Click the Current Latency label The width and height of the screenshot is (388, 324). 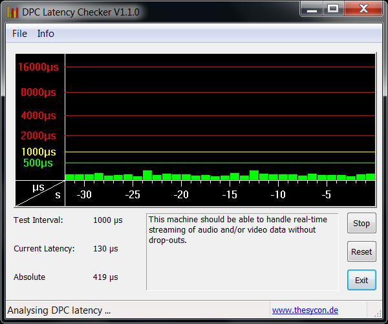pyautogui.click(x=44, y=248)
